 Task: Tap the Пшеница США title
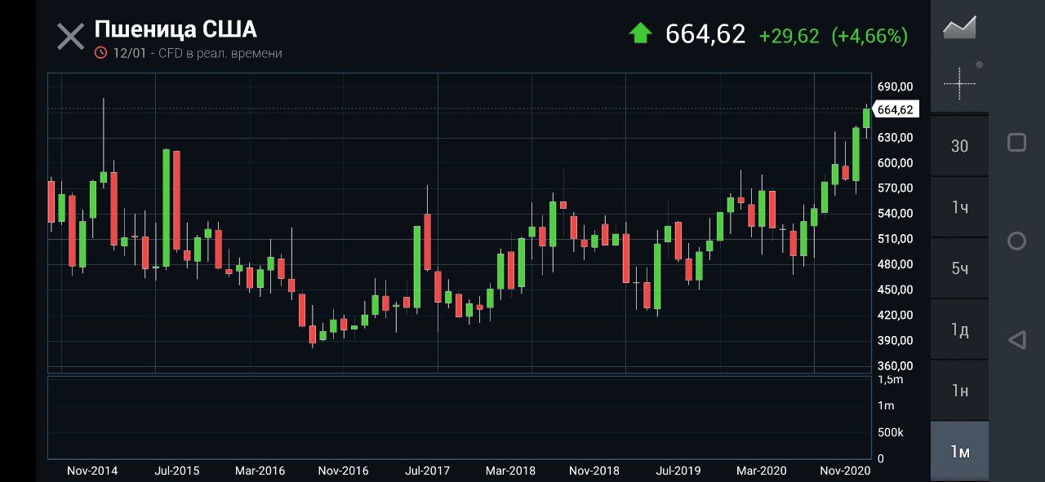pyautogui.click(x=176, y=29)
